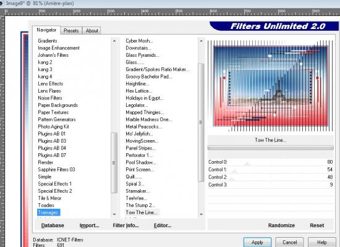
Task: Click category list scroll down arrow
Action: pos(114,214)
